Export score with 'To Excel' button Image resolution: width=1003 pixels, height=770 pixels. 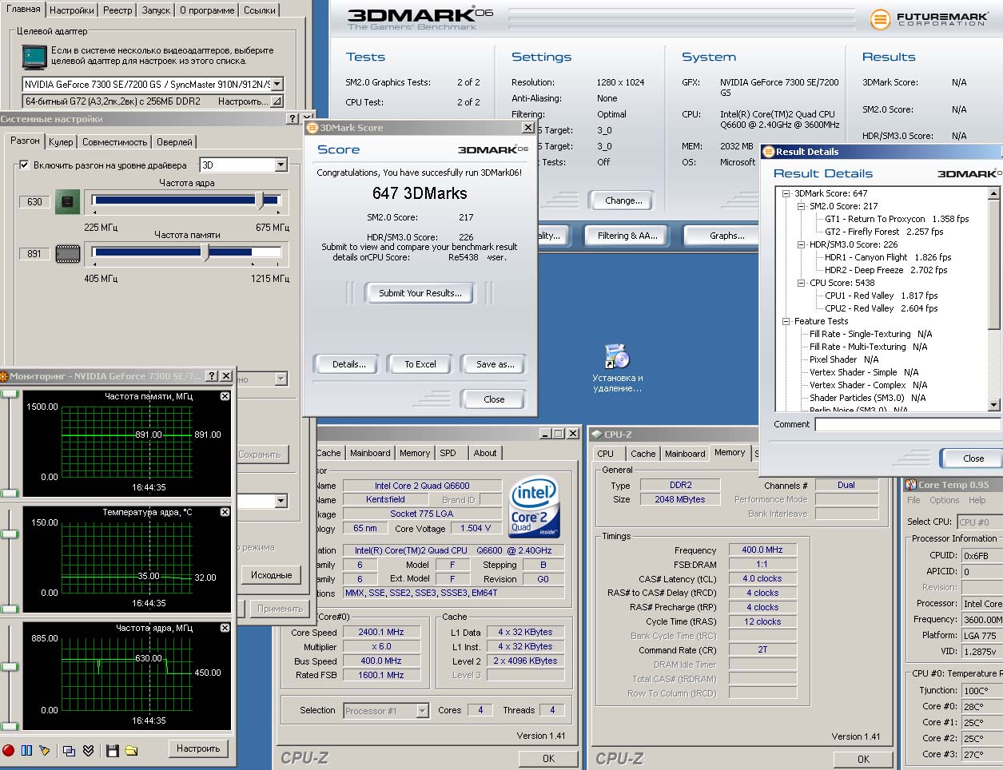(420, 364)
